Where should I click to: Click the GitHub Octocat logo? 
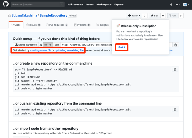[6, 4]
